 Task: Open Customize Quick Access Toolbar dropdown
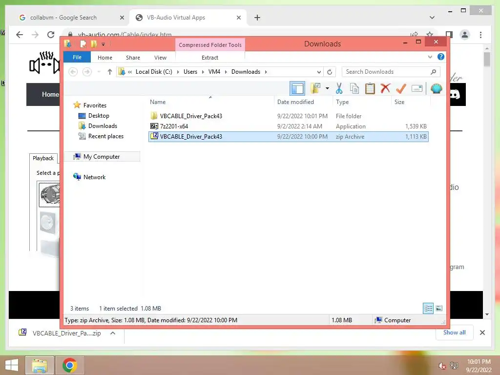104,44
